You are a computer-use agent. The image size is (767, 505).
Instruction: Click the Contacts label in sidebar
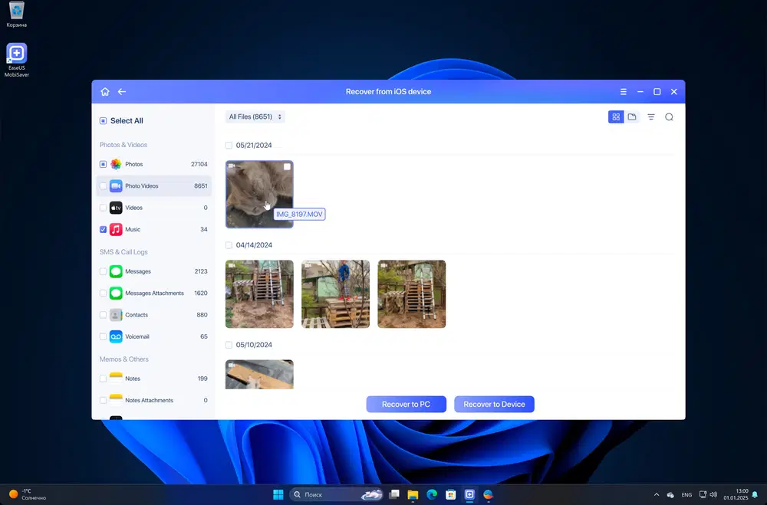137,315
